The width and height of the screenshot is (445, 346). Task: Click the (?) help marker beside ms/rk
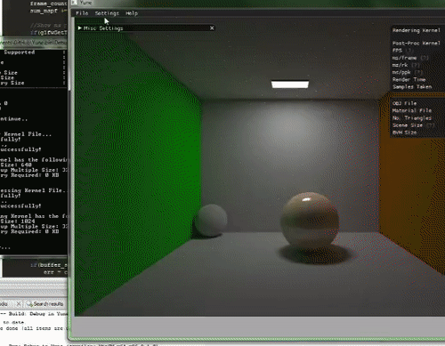point(416,65)
